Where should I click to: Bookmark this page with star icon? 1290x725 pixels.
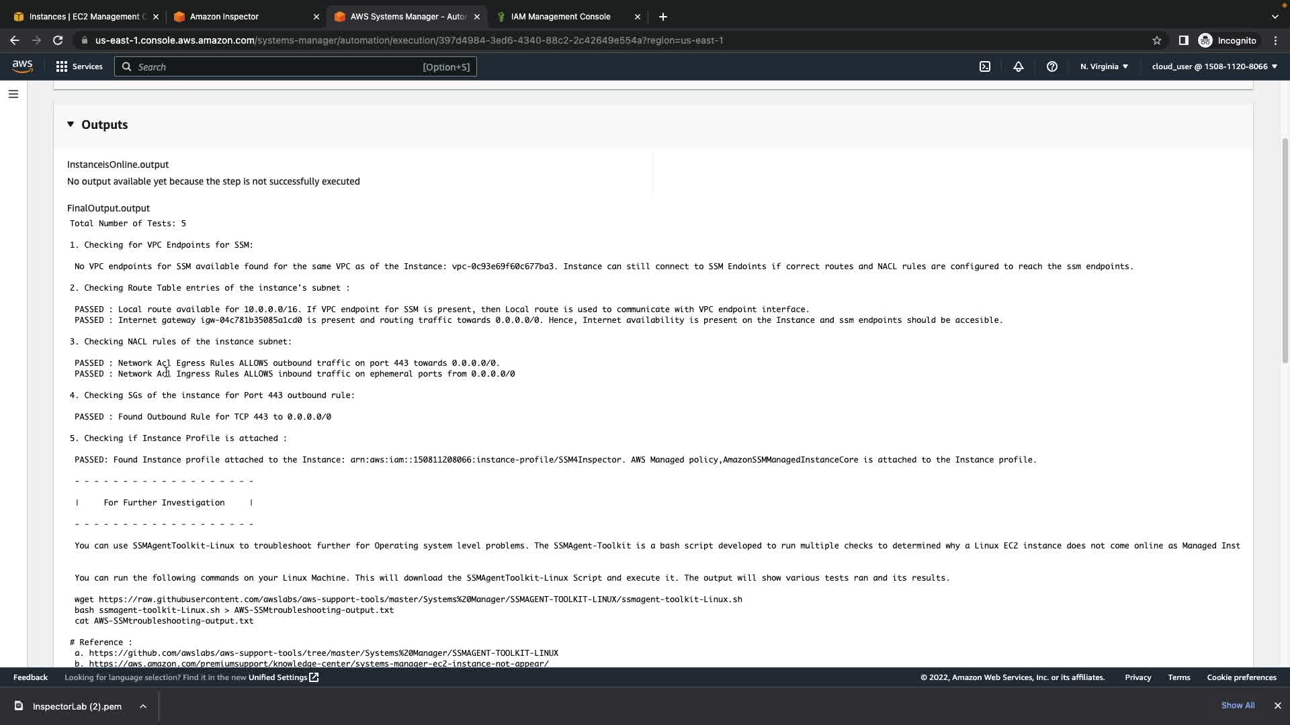coord(1156,40)
